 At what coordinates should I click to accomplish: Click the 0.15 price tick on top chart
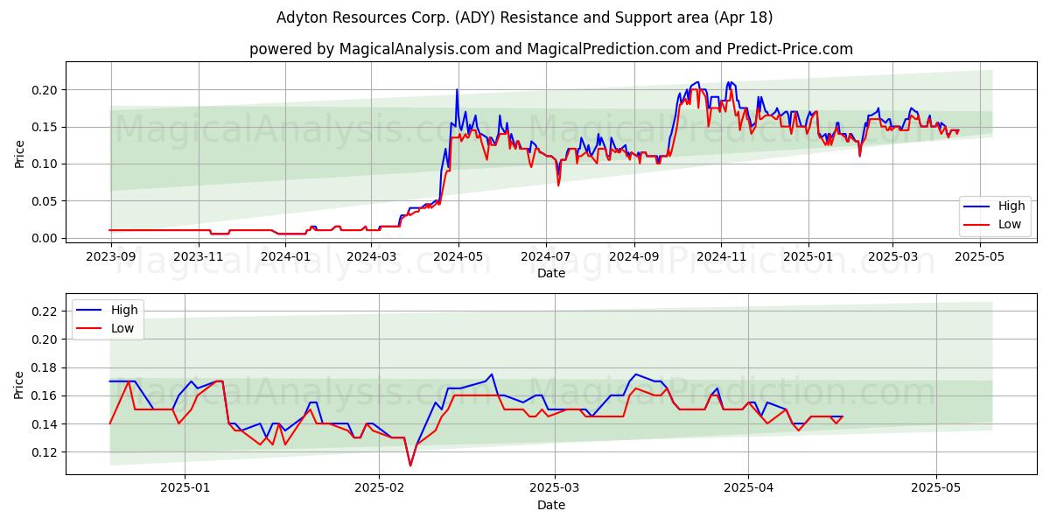click(x=46, y=127)
